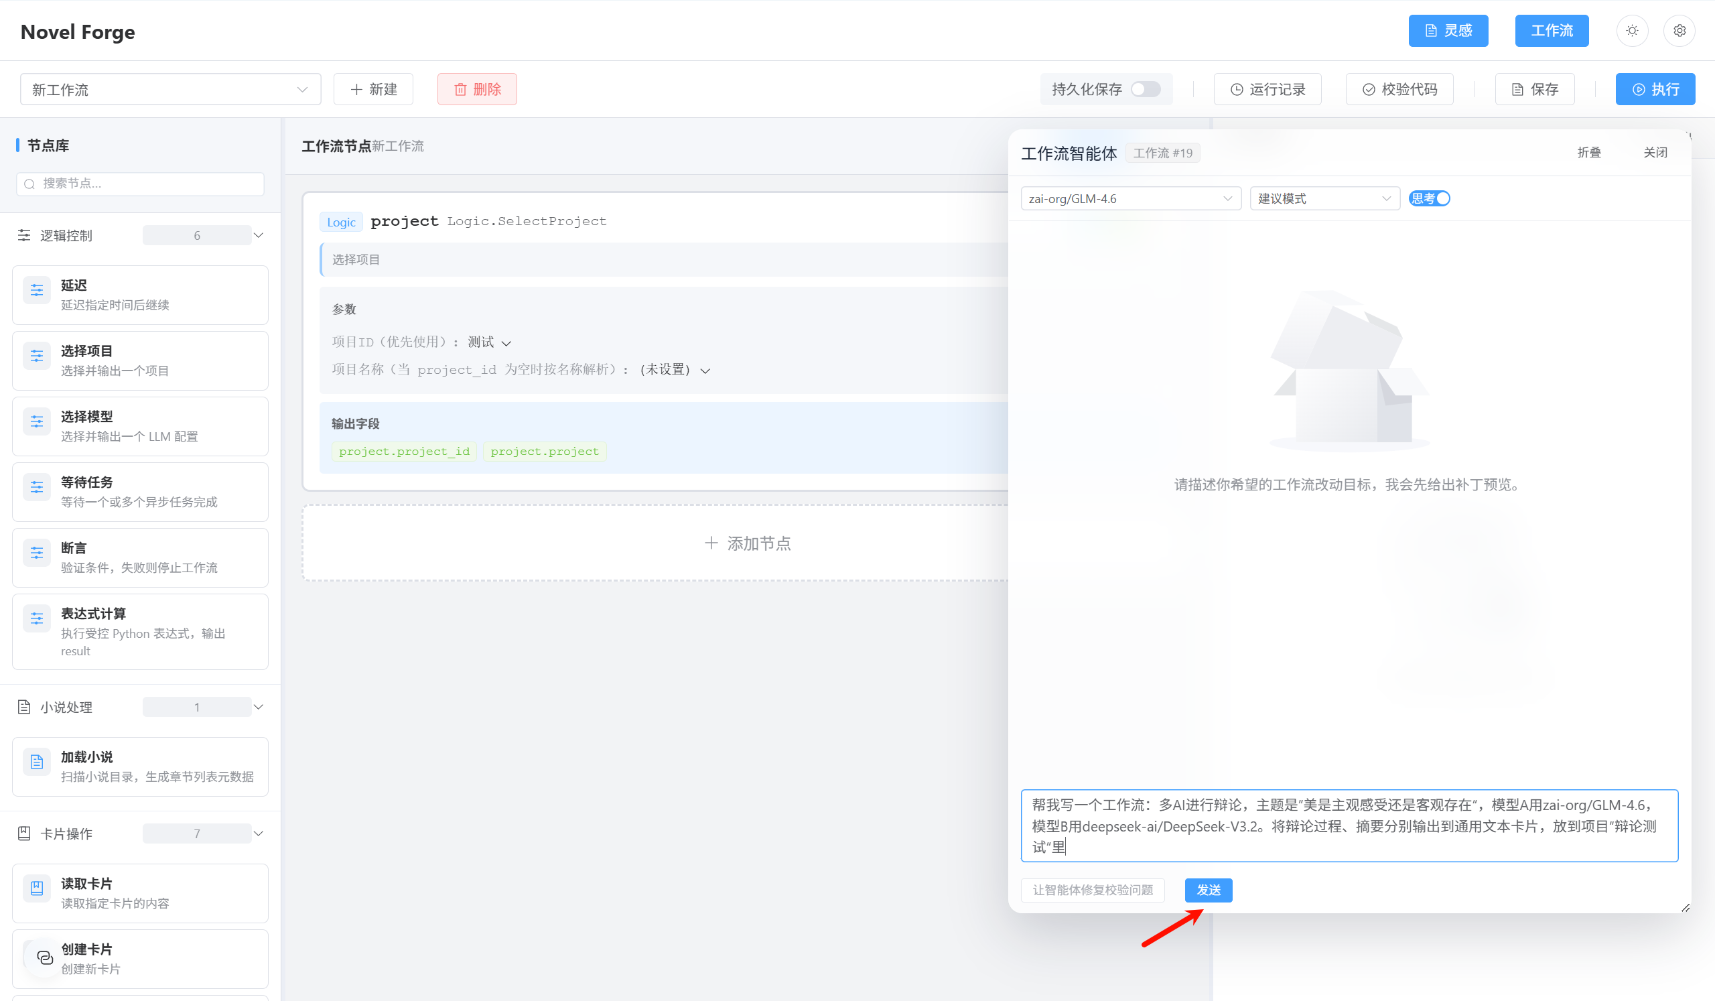Viewport: 1715px width, 1001px height.
Task: Select the 加载小说 node title
Action: pos(87,757)
